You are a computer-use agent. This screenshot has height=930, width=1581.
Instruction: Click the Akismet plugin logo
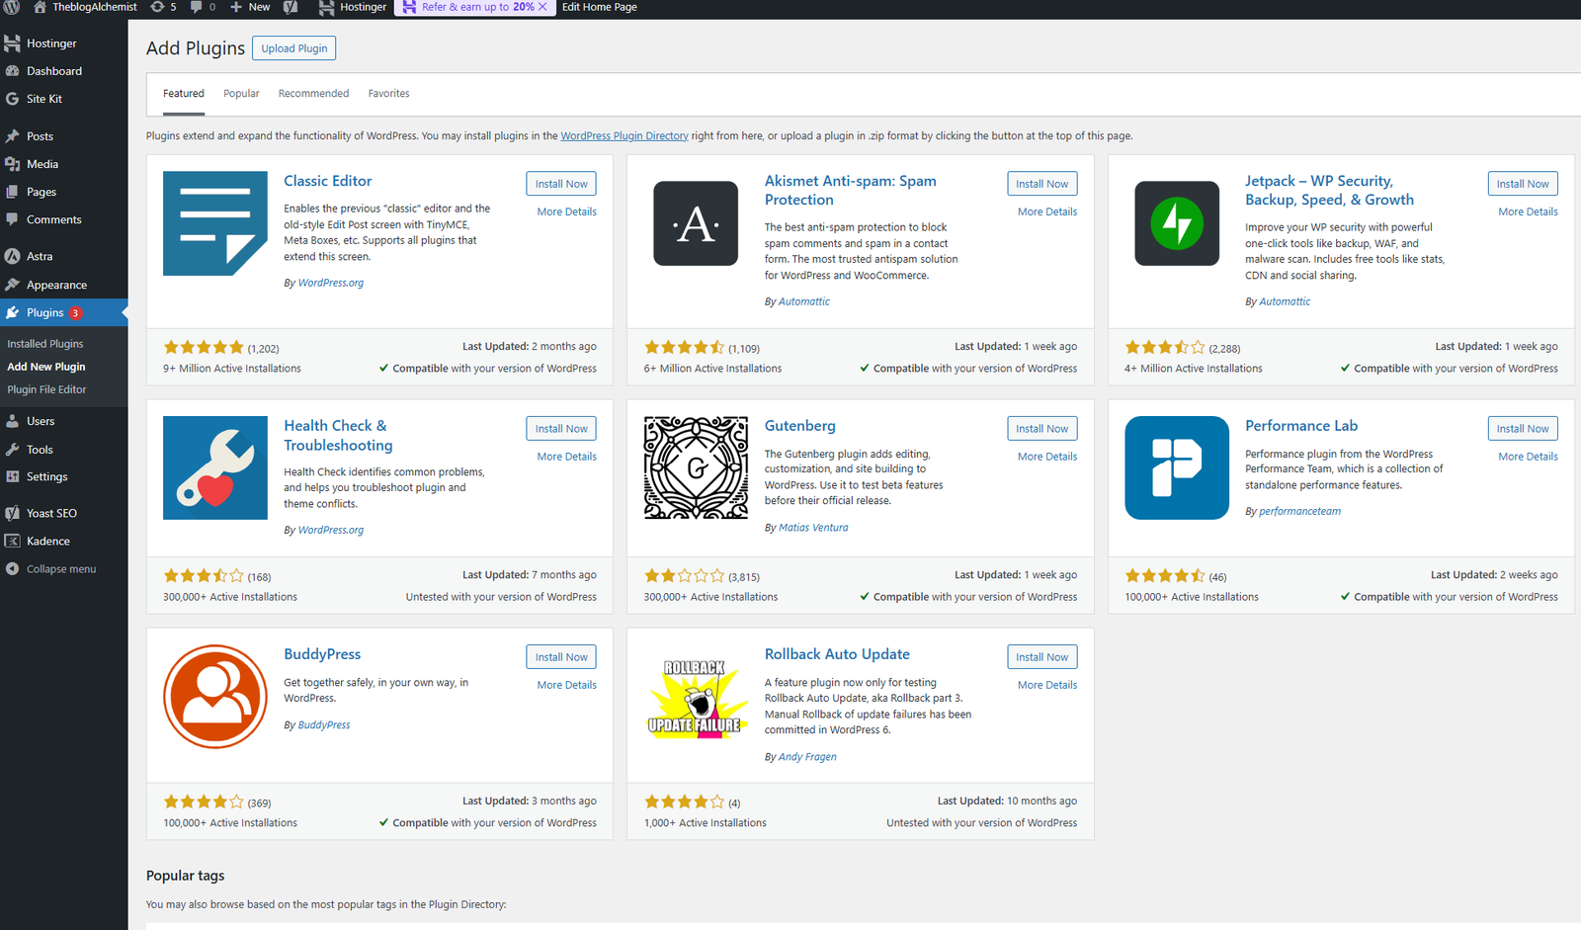[696, 223]
